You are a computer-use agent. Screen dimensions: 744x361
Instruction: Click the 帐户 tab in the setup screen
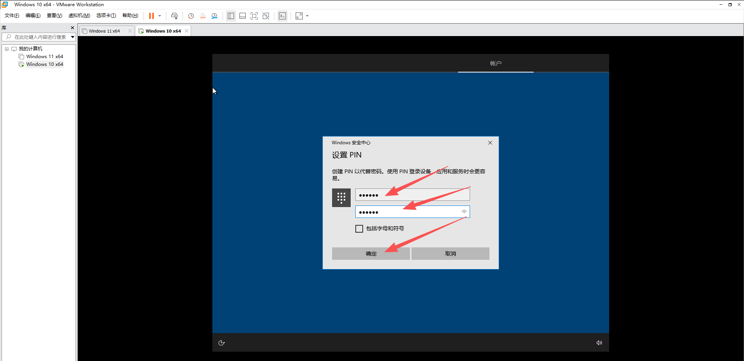click(496, 63)
